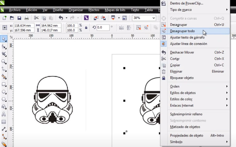Select the Zoom magnifier tool
The height and width of the screenshot is (147, 236).
[x=4, y=62]
